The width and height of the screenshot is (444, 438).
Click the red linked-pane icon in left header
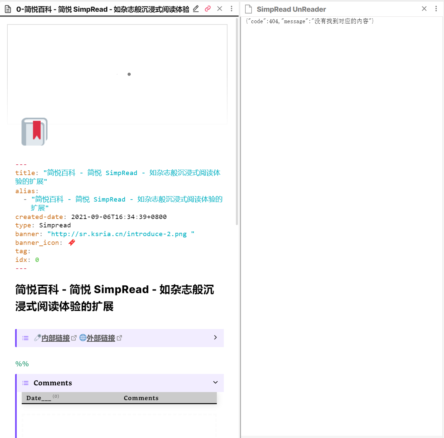[208, 9]
